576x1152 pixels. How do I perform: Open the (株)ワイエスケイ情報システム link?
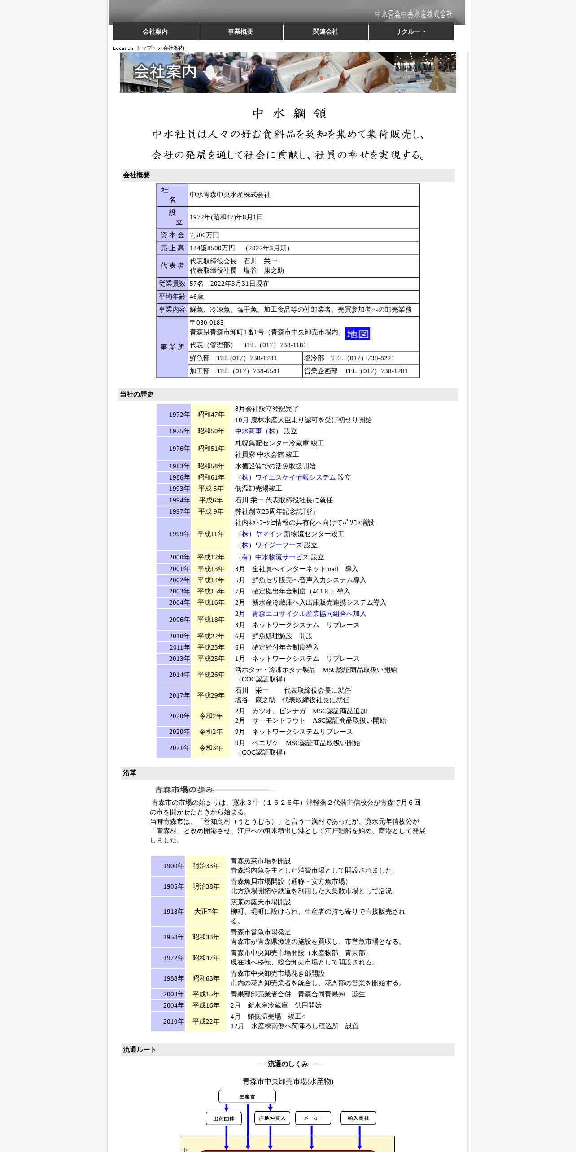point(285,477)
